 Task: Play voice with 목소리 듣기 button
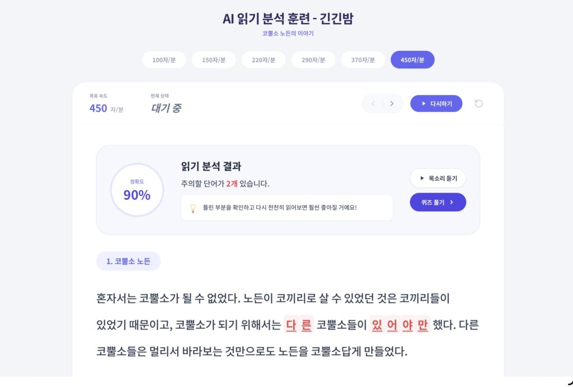click(x=438, y=178)
